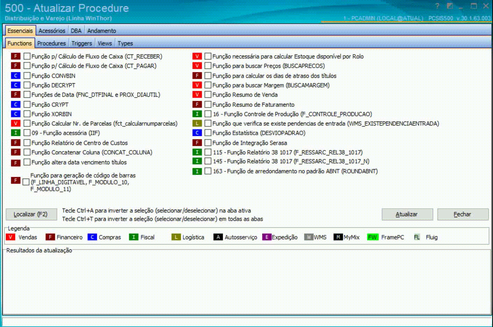Image resolution: width=493 pixels, height=327 pixels.
Task: Click the F icon beside CT_RECEBER function
Action: click(15, 56)
